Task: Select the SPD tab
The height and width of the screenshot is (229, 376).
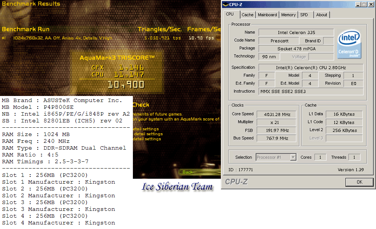Action: click(x=306, y=15)
